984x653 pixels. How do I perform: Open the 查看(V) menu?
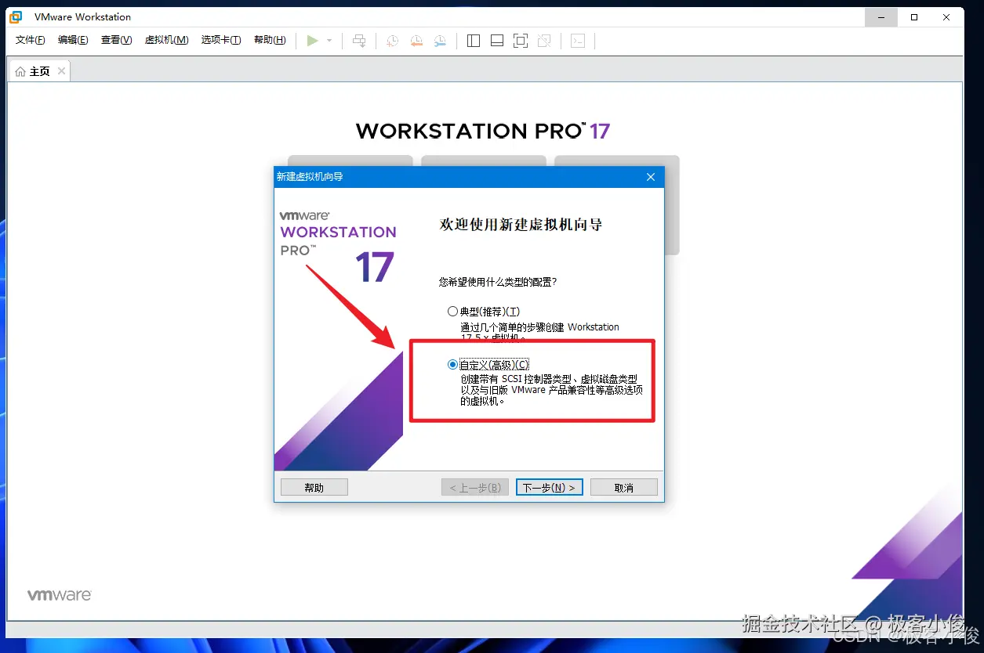(x=116, y=40)
